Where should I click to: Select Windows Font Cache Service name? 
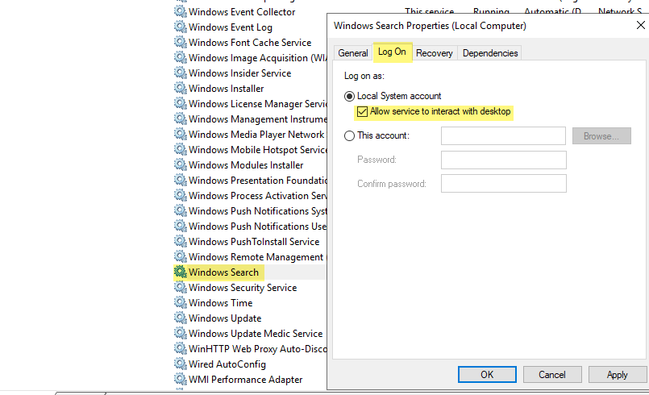(250, 43)
